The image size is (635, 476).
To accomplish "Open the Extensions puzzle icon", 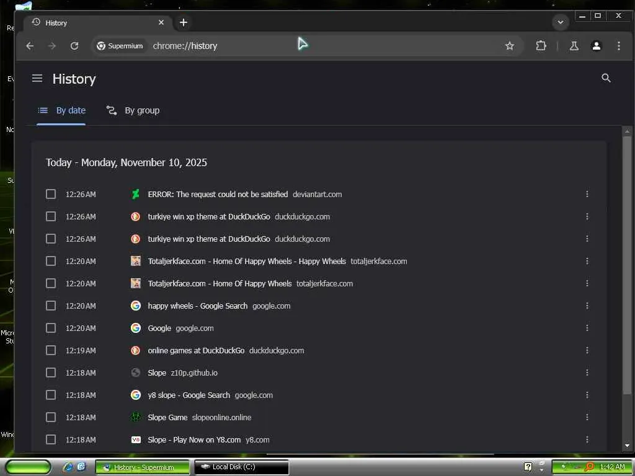I will [x=541, y=46].
